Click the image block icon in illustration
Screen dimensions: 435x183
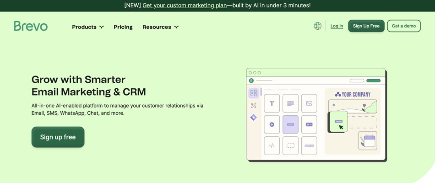pyautogui.click(x=309, y=103)
